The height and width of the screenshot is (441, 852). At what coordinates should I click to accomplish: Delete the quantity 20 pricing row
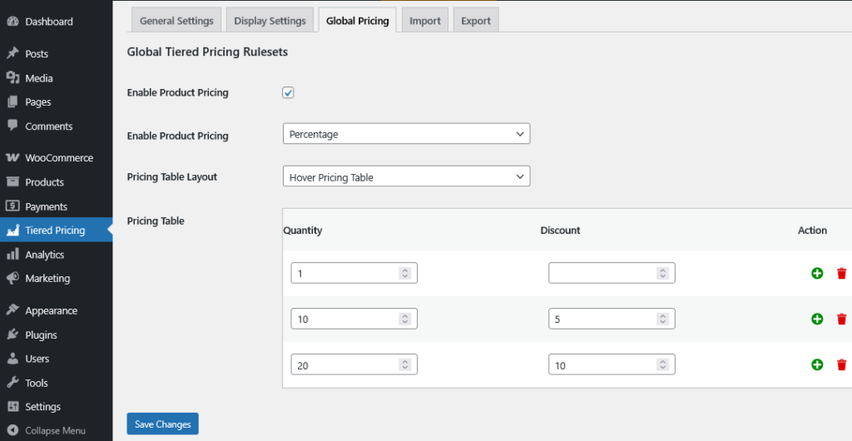[841, 364]
